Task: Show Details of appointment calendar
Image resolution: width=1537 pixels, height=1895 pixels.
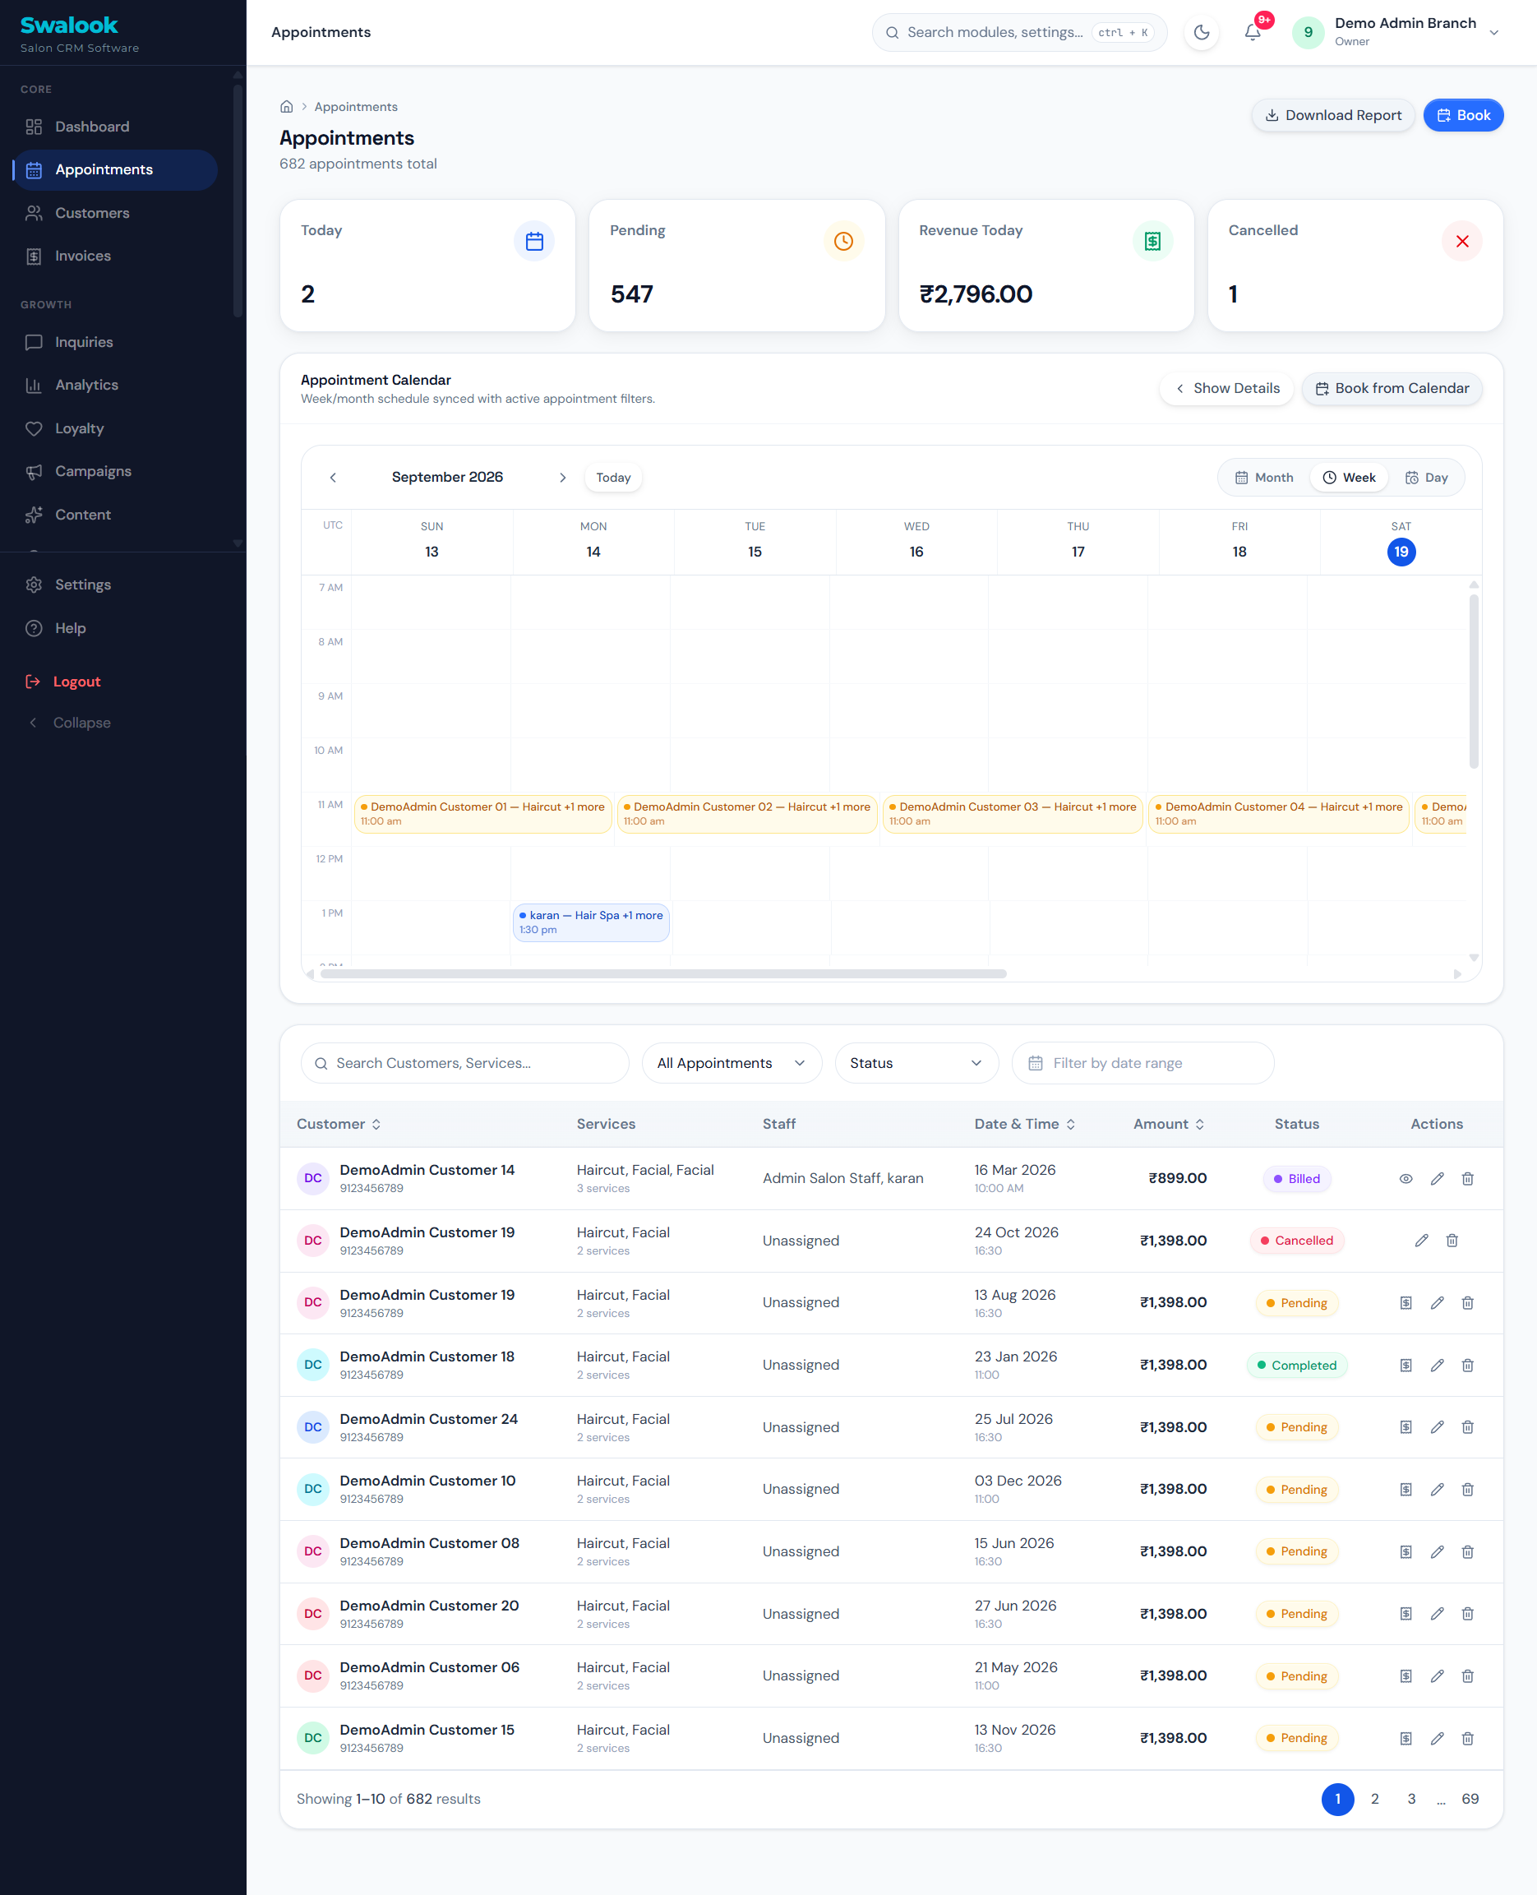Action: pyautogui.click(x=1226, y=389)
